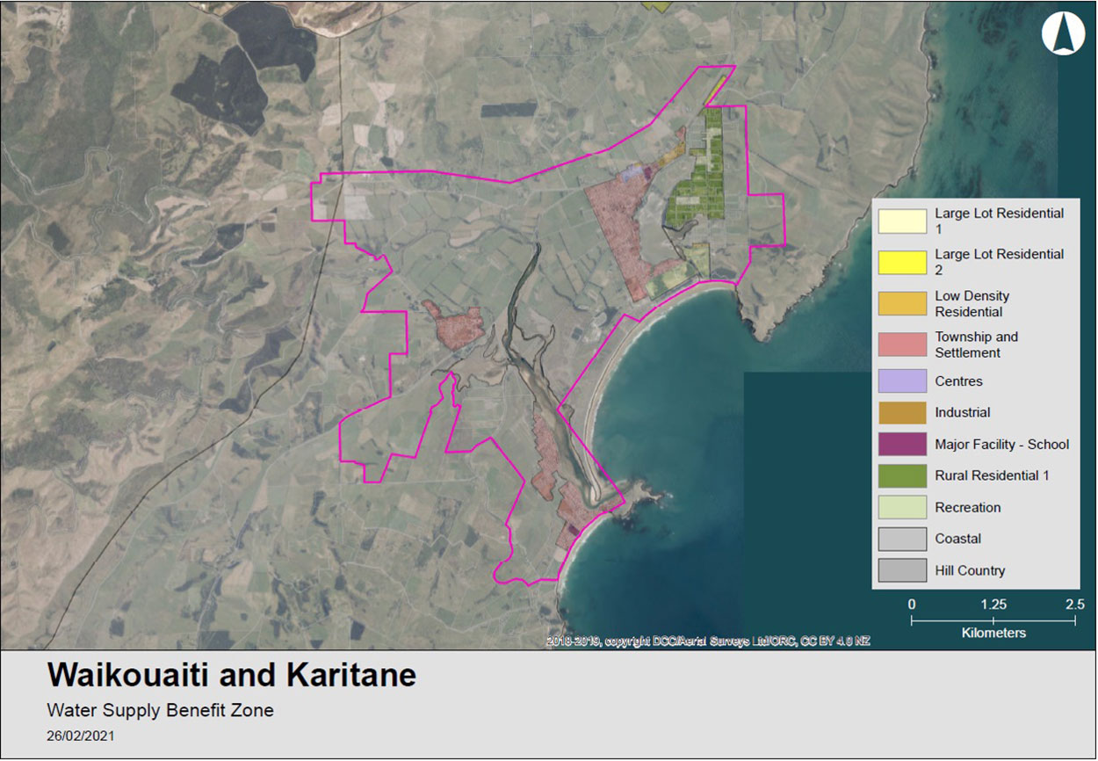The width and height of the screenshot is (1098, 761).
Task: Select the Coastal legend swatch
Action: click(902, 539)
